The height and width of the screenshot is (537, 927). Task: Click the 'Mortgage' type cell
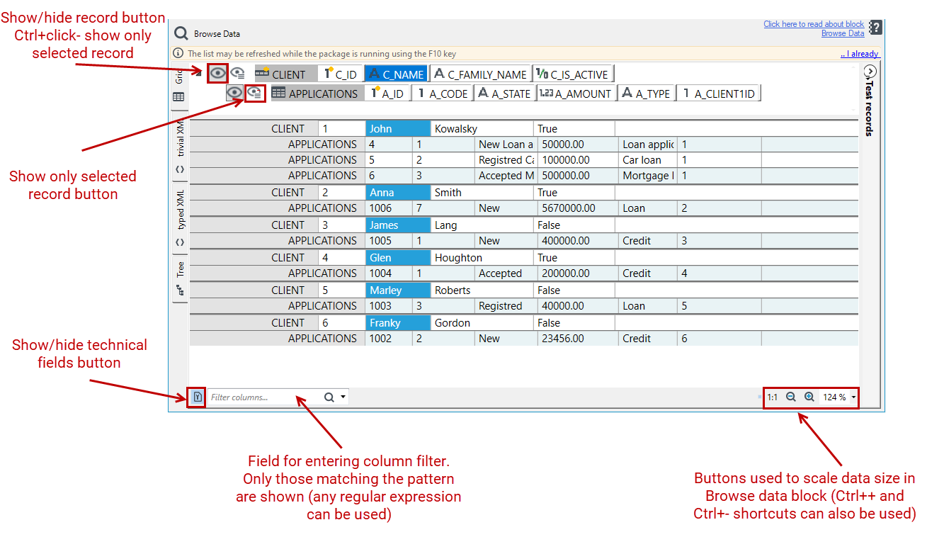click(647, 176)
